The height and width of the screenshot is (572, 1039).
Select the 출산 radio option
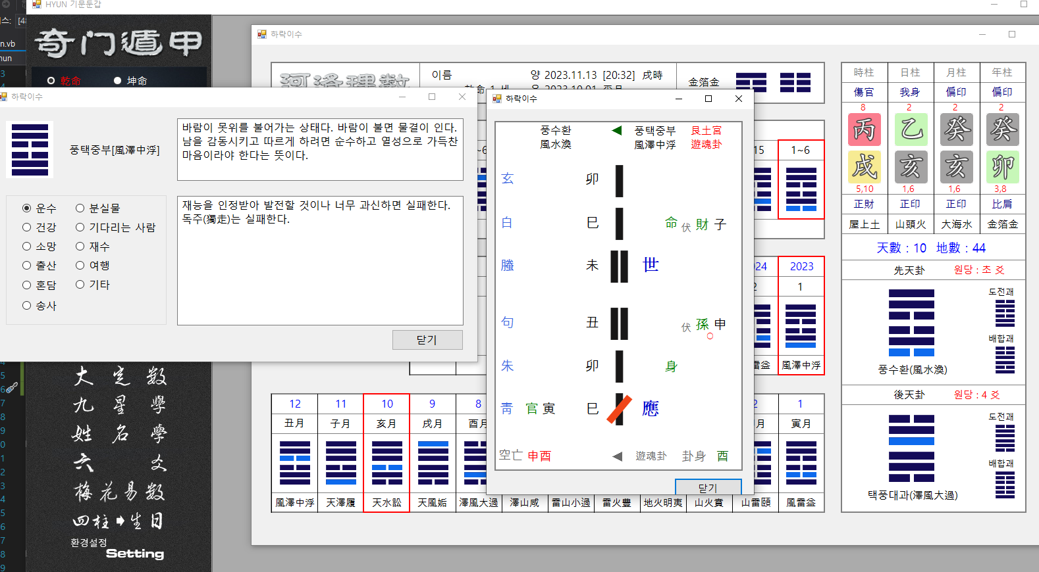click(40, 266)
